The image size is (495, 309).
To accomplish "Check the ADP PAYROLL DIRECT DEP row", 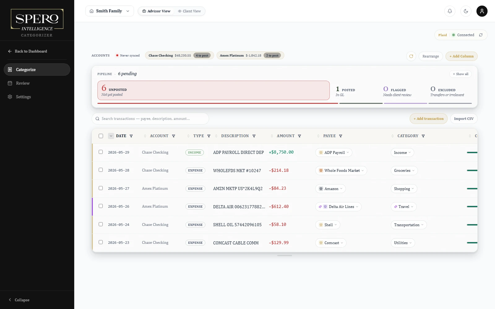I will click(101, 152).
